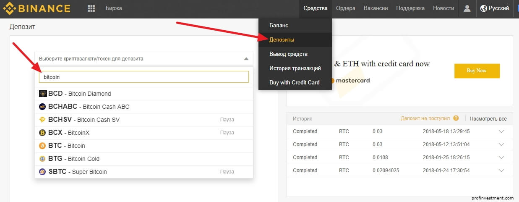This screenshot has height=202, width=519.
Task: Open the Новости menu item
Action: click(443, 8)
